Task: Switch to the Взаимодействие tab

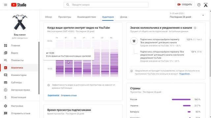Action: [x=87, y=17]
